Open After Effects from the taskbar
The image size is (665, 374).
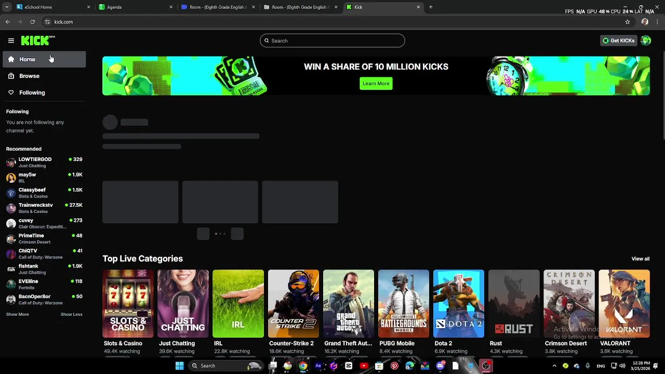pos(318,366)
